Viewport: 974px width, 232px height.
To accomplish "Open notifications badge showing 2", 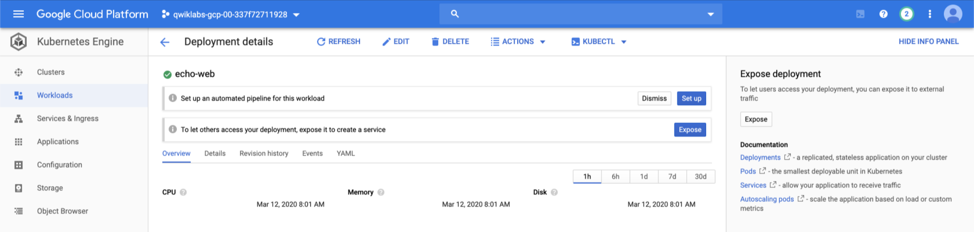I will [906, 14].
